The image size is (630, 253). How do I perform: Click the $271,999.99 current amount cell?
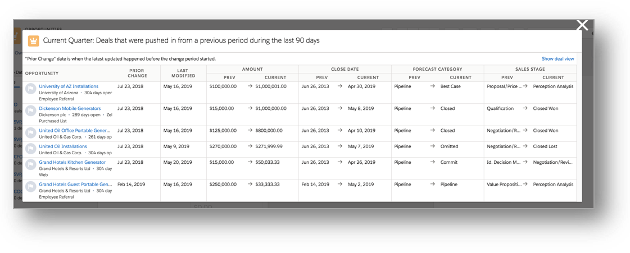pyautogui.click(x=269, y=146)
